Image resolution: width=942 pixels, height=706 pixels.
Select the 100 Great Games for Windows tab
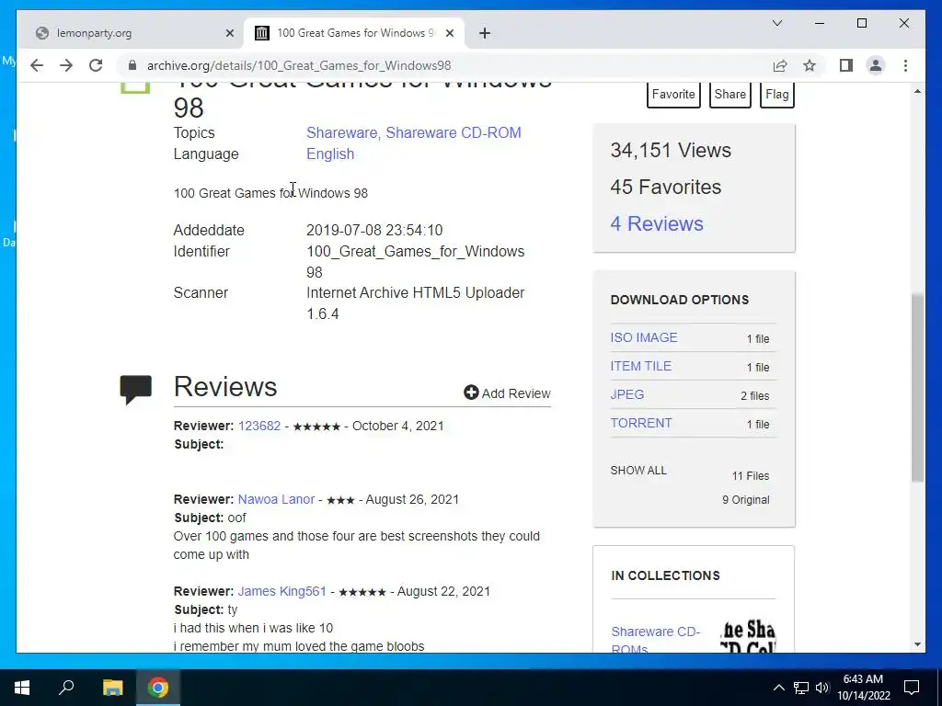354,33
